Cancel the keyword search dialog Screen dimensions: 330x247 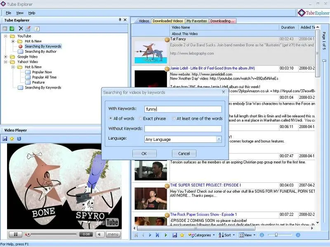(184, 154)
